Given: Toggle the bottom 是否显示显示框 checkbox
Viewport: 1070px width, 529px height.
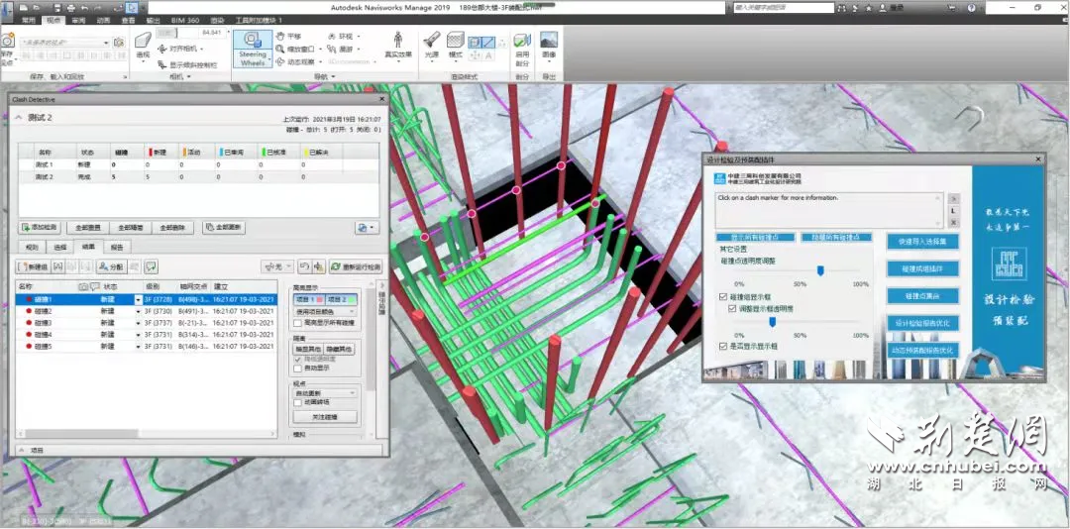Looking at the screenshot, I should pos(723,347).
